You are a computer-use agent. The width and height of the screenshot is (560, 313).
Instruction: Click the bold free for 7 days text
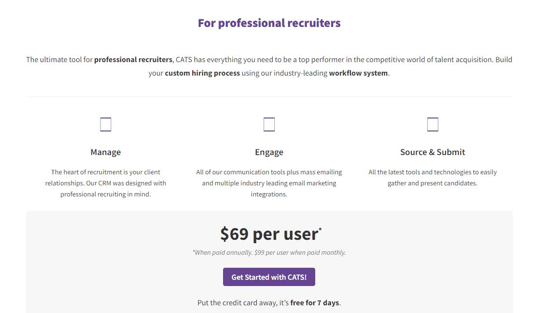(315, 303)
